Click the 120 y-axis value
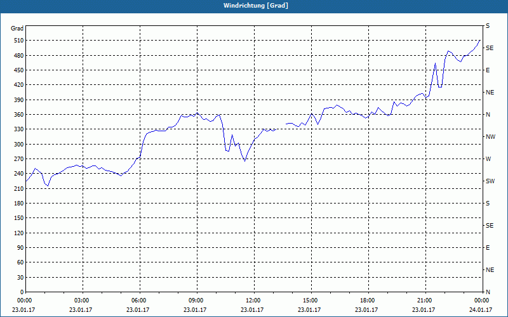Image resolution: width=508 pixels, height=317 pixels. tap(19, 233)
